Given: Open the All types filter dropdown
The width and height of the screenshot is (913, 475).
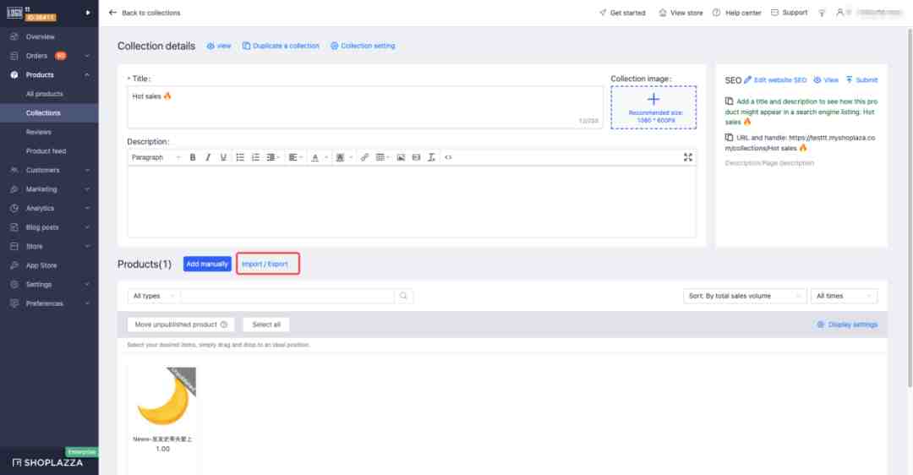Looking at the screenshot, I should (x=154, y=296).
